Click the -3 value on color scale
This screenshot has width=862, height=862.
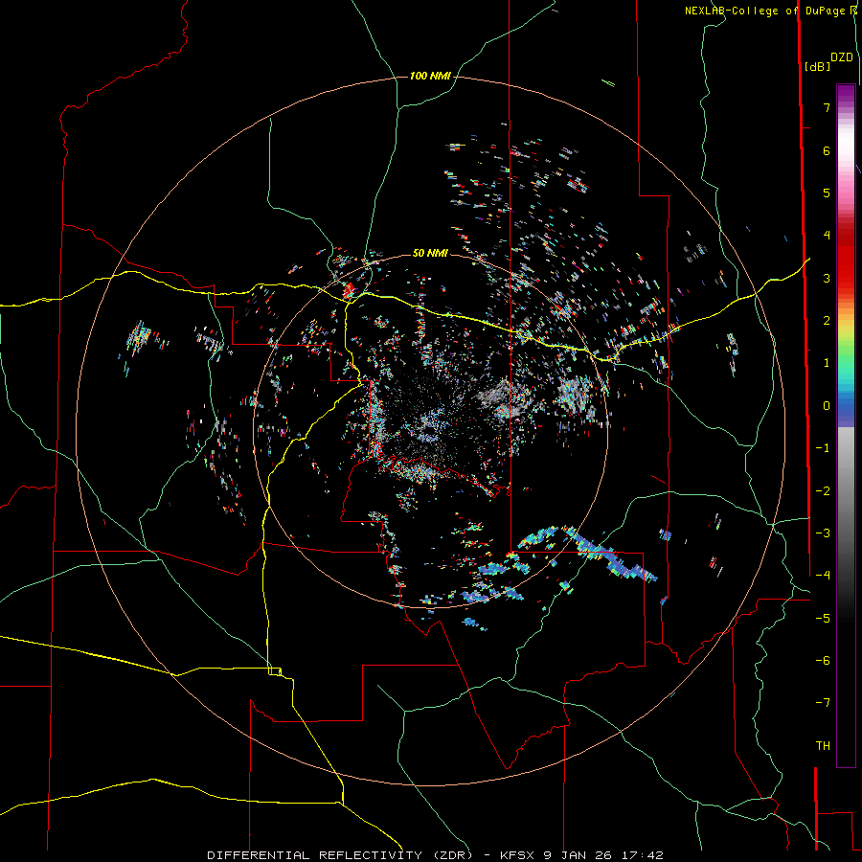(823, 533)
